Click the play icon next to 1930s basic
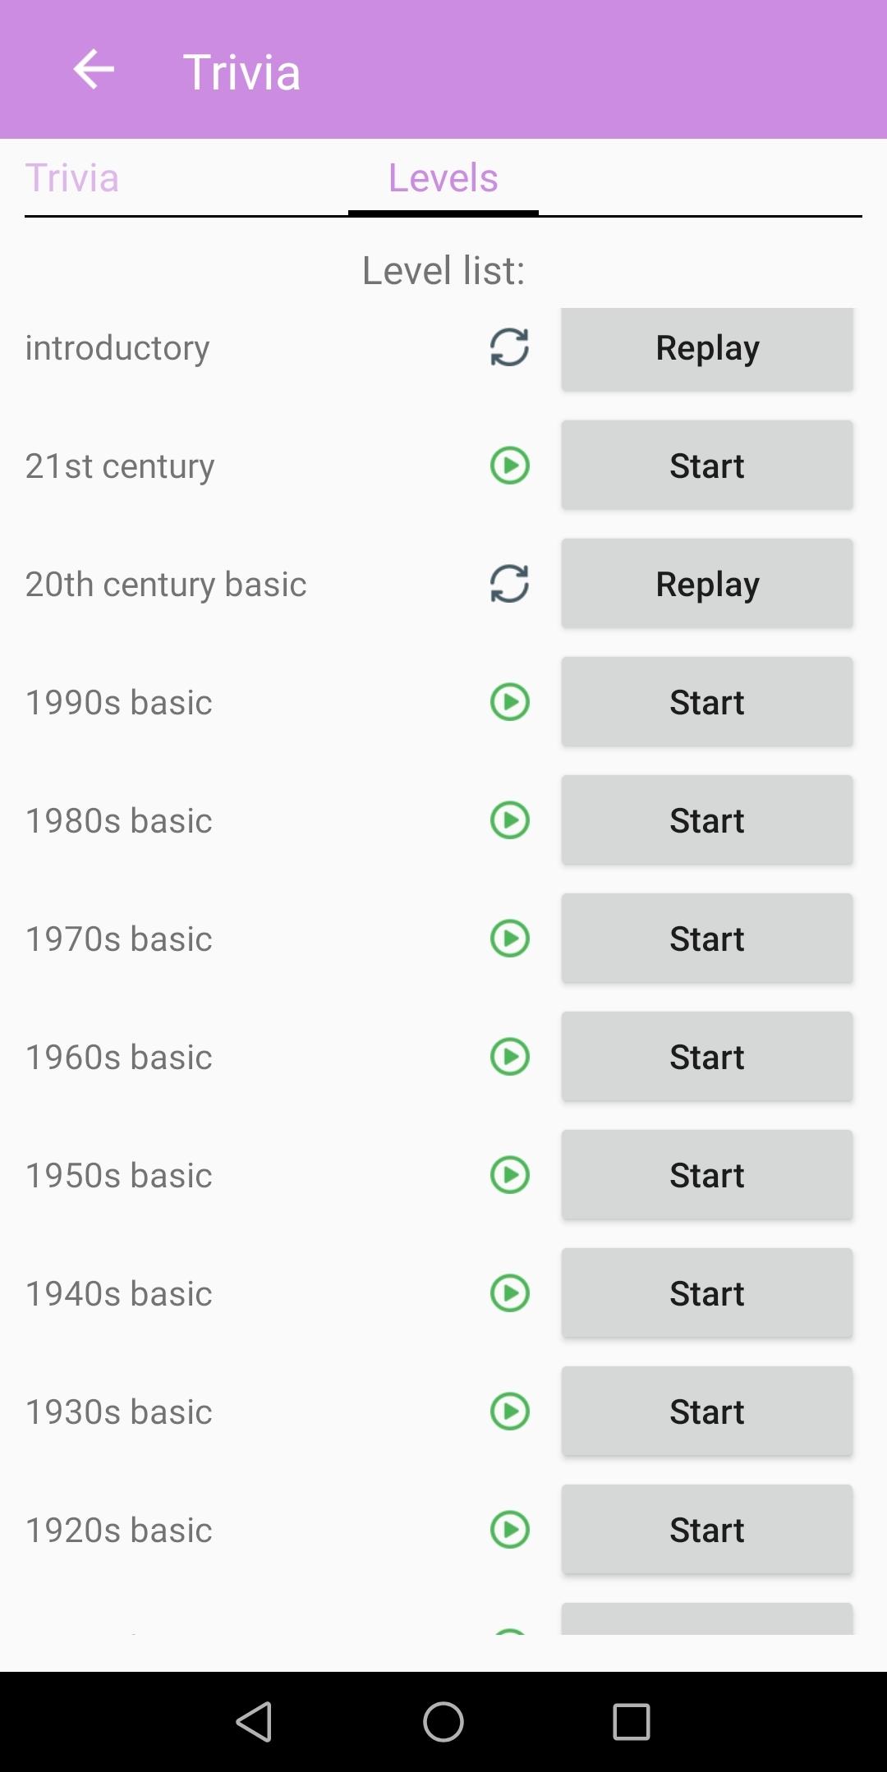The height and width of the screenshot is (1772, 887). click(509, 1412)
